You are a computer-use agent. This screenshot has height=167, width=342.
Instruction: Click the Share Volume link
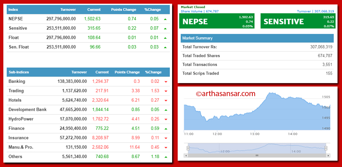pos(200,11)
